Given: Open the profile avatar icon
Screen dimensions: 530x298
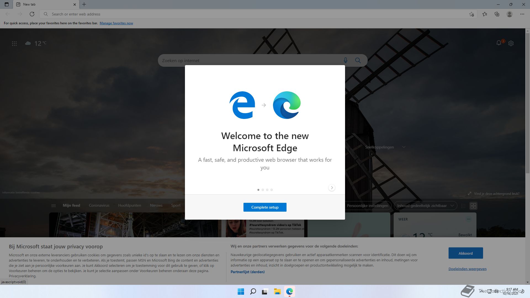Looking at the screenshot, I should tap(510, 14).
